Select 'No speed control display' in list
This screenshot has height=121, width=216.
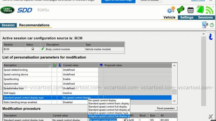point(103,100)
